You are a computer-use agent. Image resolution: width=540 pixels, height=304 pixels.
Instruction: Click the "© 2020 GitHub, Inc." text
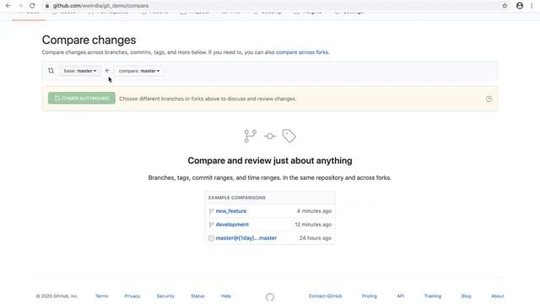click(57, 296)
